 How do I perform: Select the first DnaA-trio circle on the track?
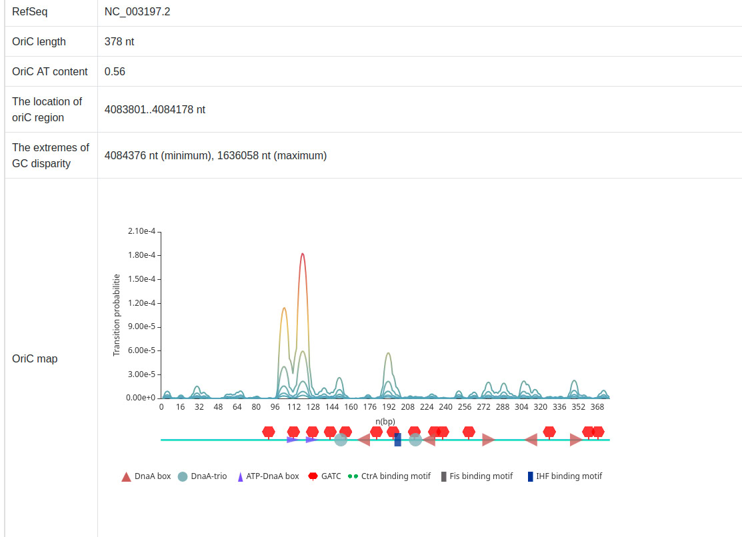[x=341, y=440]
